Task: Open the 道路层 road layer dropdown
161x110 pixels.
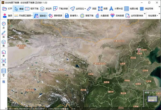Action: coord(40,16)
